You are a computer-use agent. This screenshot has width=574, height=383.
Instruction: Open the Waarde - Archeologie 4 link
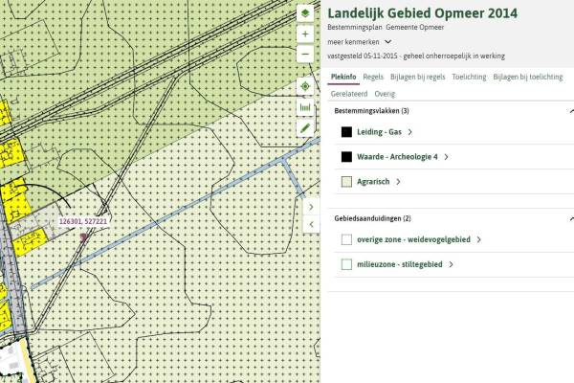(397, 157)
